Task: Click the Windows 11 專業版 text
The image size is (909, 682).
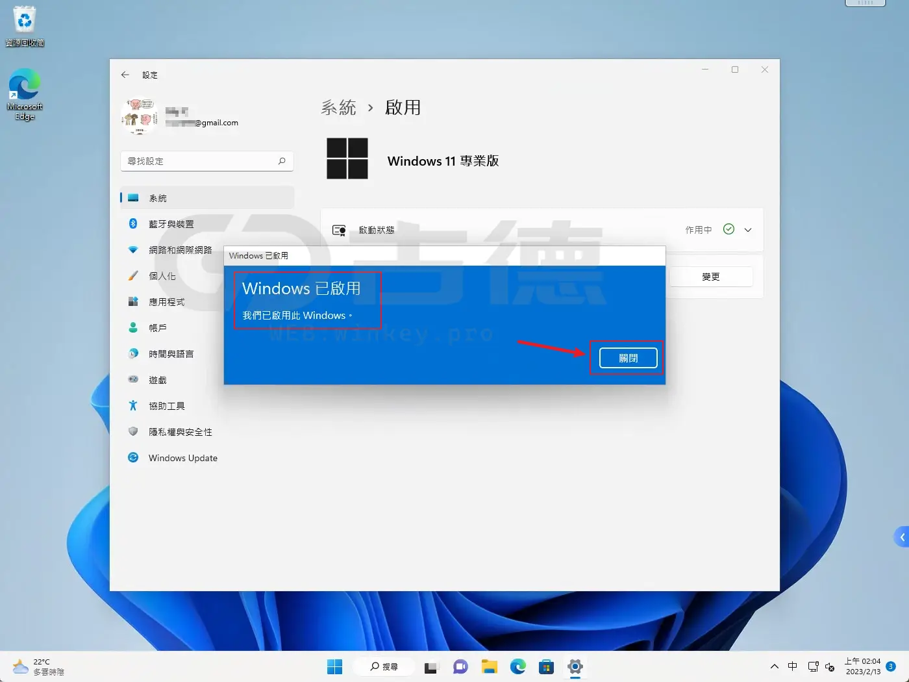Action: (x=443, y=161)
